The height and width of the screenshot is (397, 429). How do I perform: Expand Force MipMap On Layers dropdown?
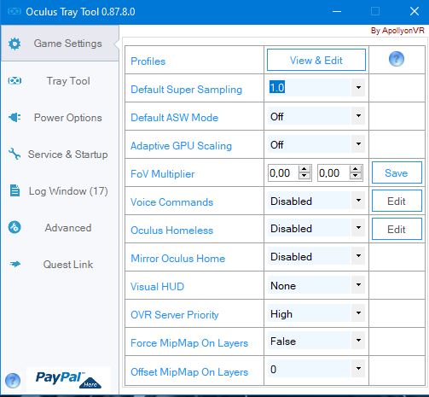coord(358,341)
